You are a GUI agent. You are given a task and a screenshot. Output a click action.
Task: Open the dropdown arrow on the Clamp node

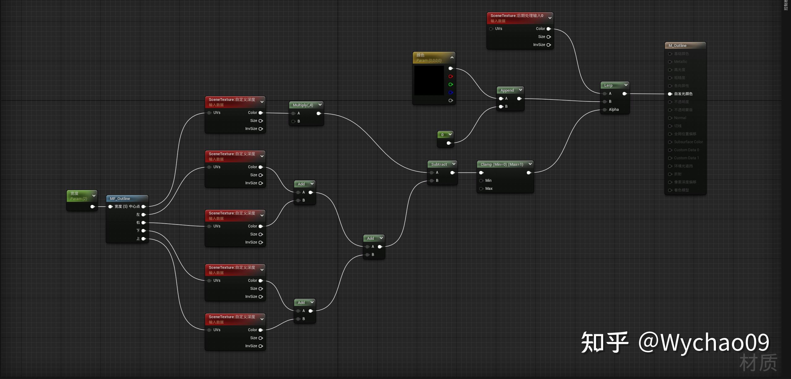[x=530, y=164]
